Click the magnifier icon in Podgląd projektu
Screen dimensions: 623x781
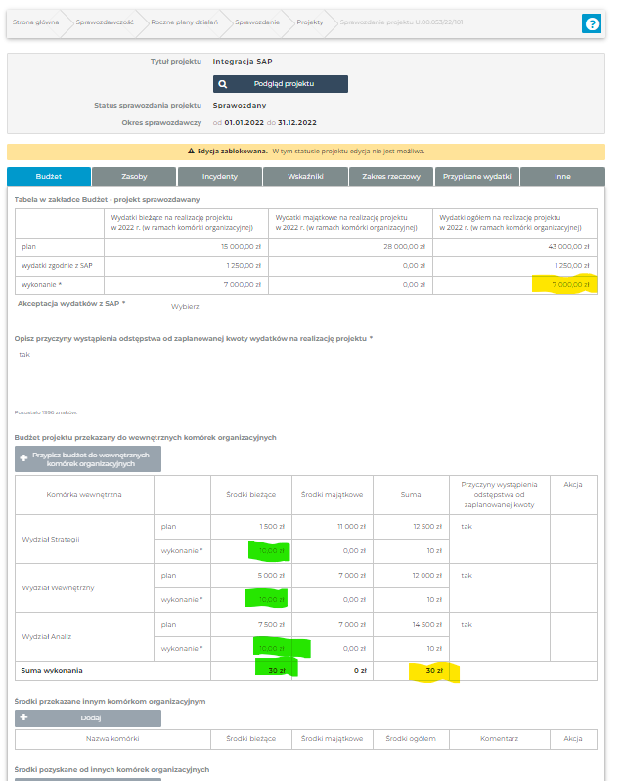(x=223, y=84)
